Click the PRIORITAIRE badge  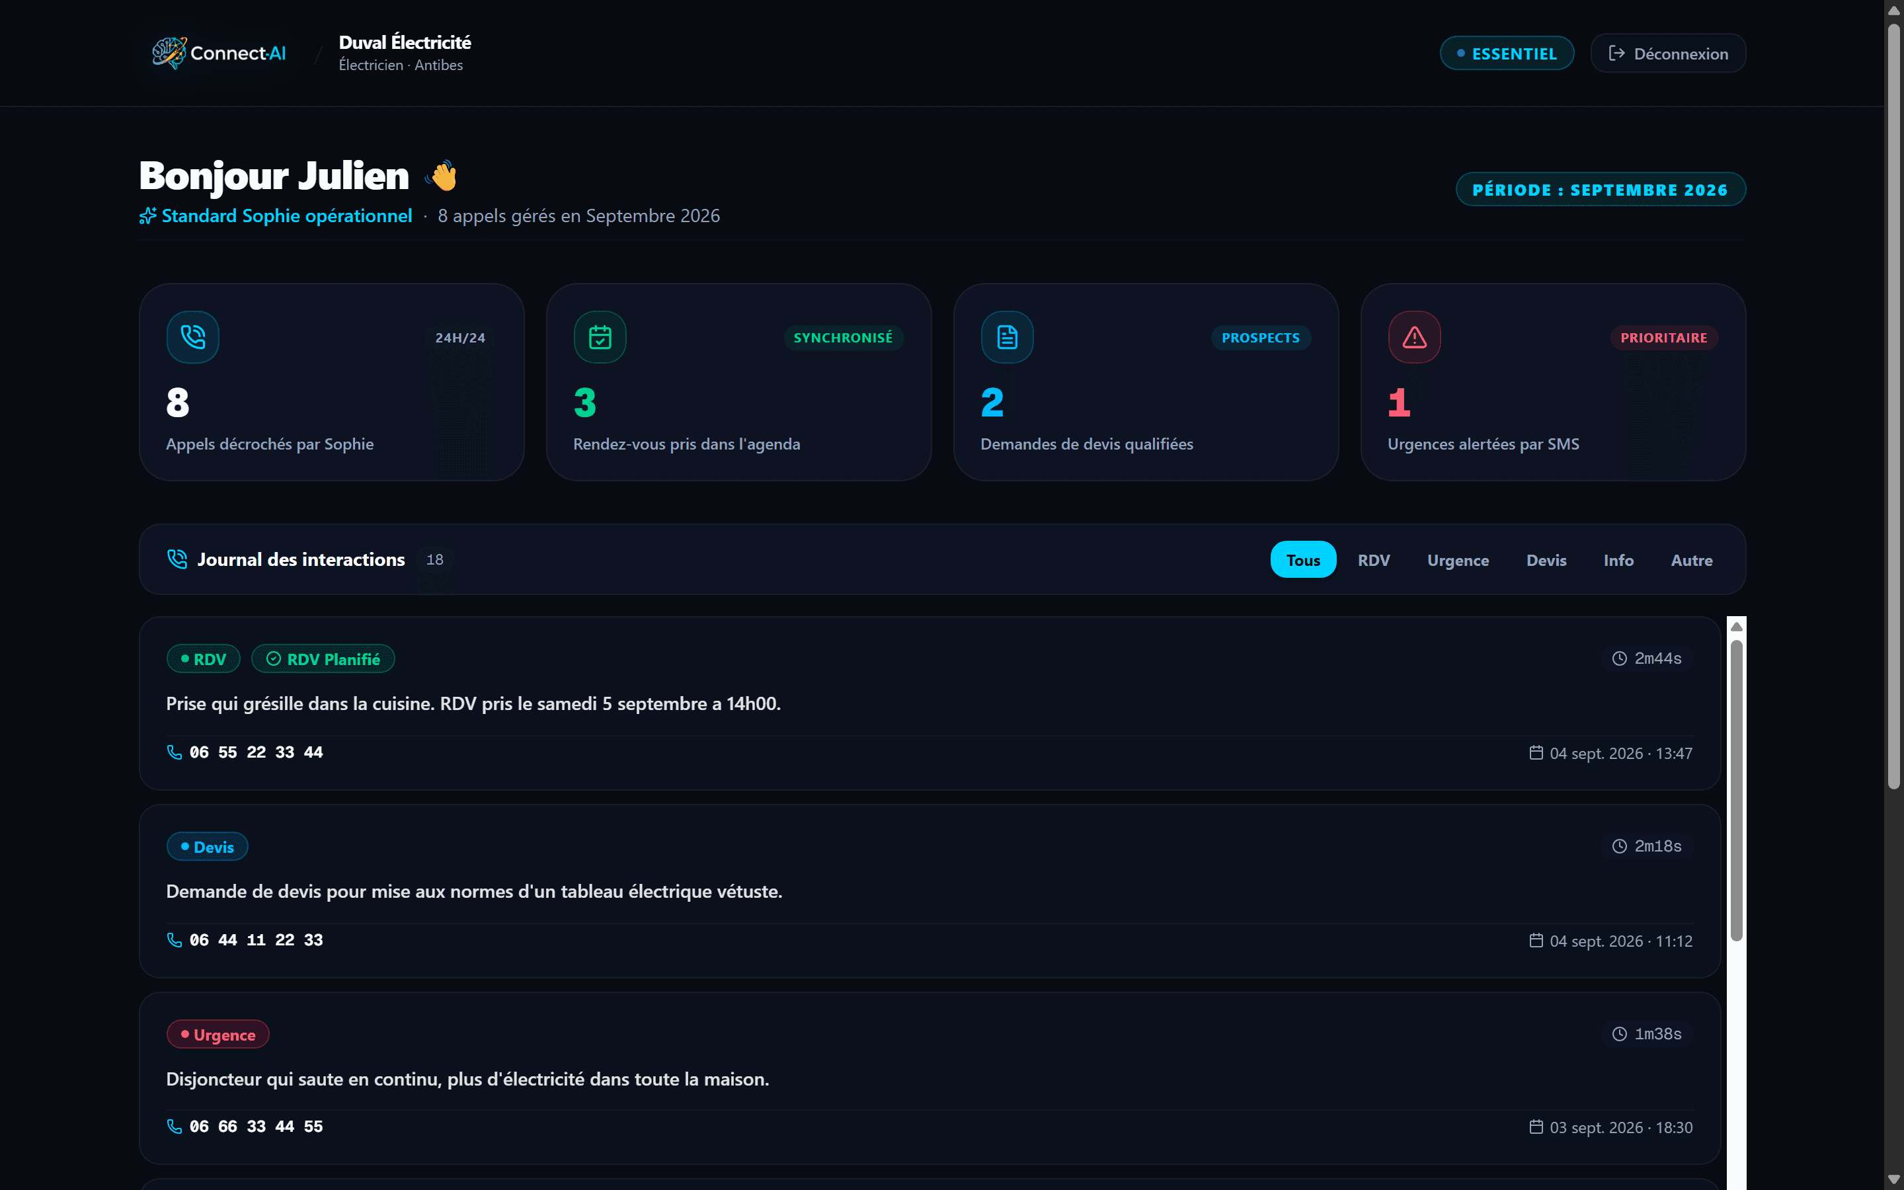coord(1663,338)
